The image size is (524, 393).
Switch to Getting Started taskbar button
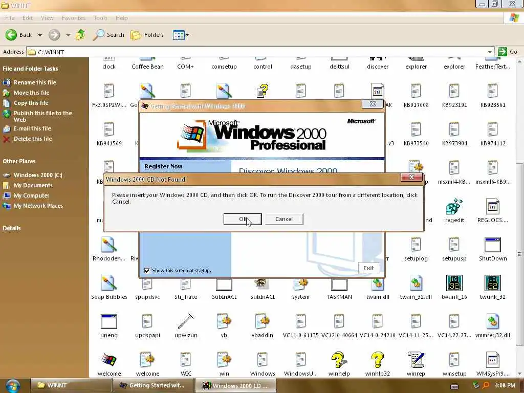[x=153, y=385]
